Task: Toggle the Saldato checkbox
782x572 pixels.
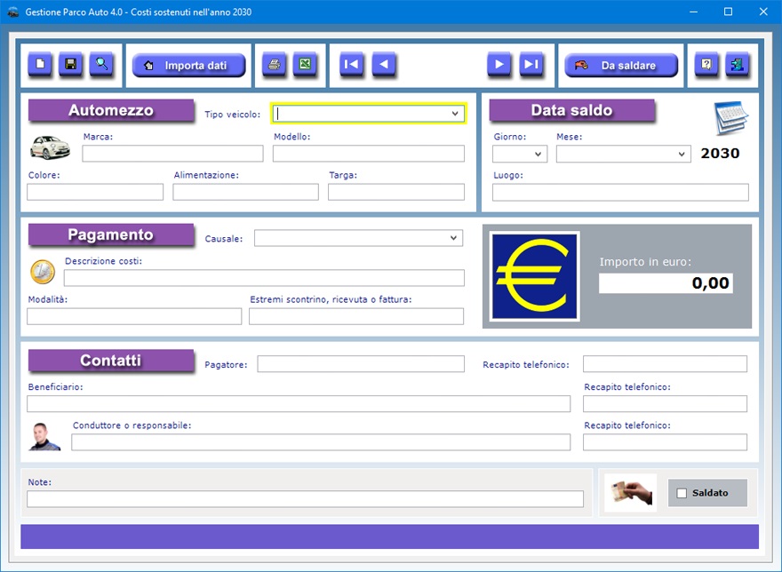Action: point(682,493)
